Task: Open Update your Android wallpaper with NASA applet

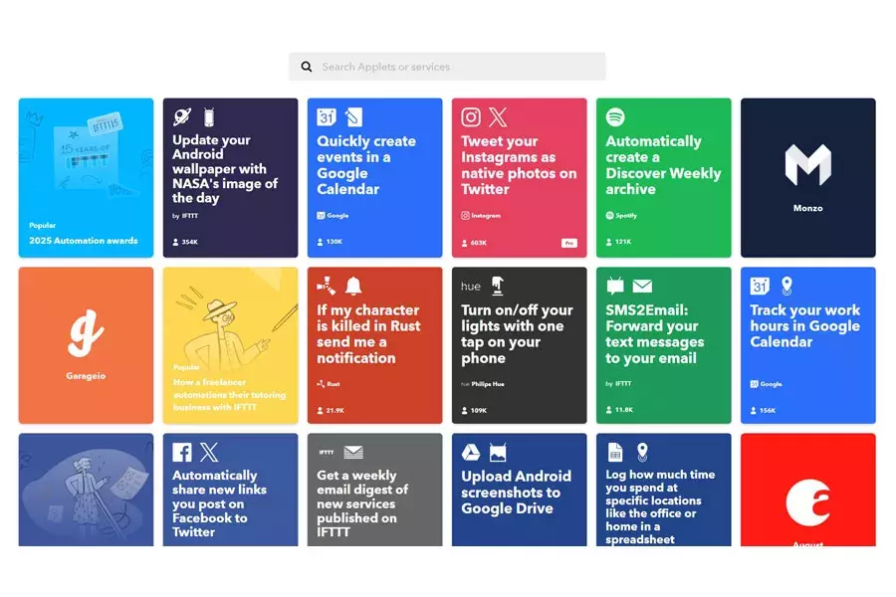Action: coord(230,178)
